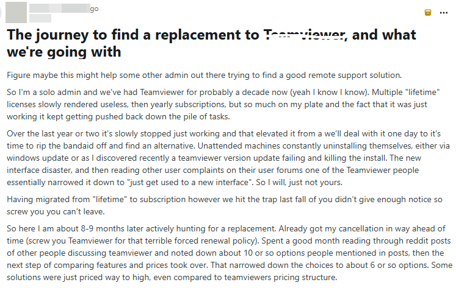Click the paragraph starting 'So I'm a solo admin'
456x288 pixels.
(223, 104)
